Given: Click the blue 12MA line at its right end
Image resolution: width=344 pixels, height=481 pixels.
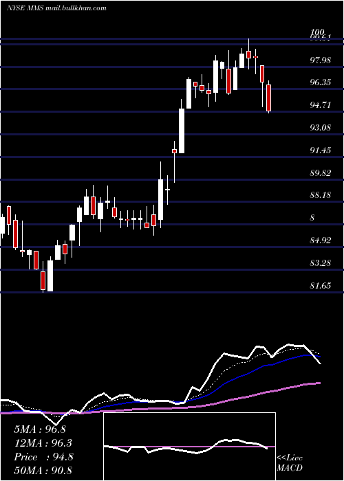Looking at the screenshot, I should [318, 357].
